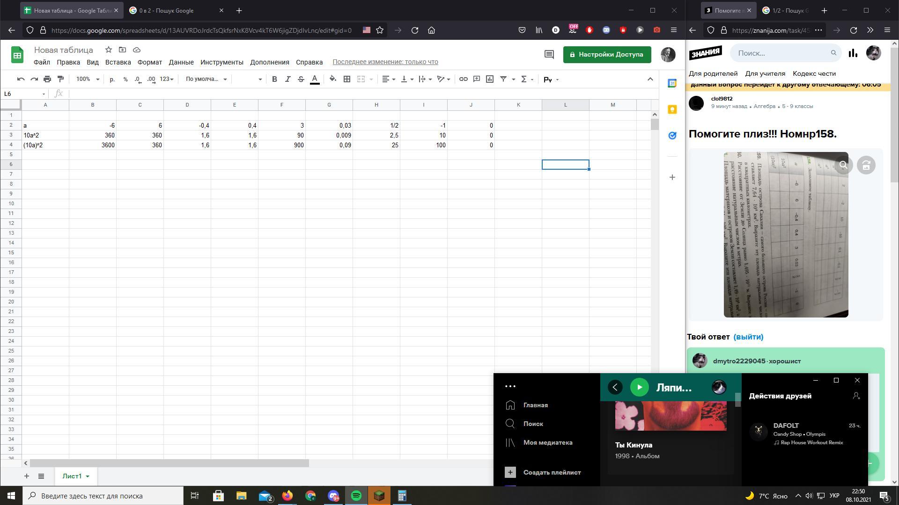The image size is (899, 505).
Task: Click the star icon beside the spreadsheet title
Action: point(109,50)
